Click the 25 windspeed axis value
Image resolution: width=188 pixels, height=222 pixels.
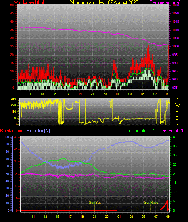[x=12, y=46]
